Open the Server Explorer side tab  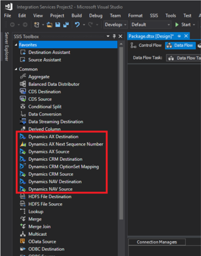[6, 46]
